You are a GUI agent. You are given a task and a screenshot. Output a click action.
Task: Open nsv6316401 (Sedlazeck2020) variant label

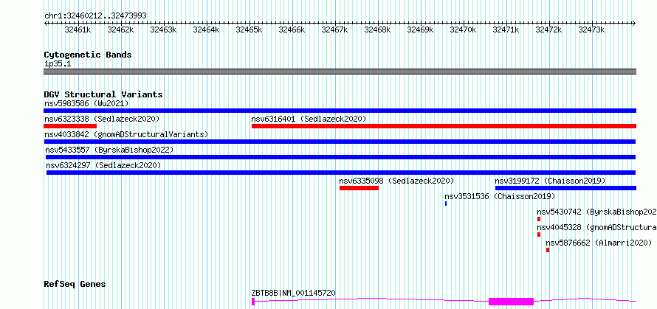coord(309,119)
